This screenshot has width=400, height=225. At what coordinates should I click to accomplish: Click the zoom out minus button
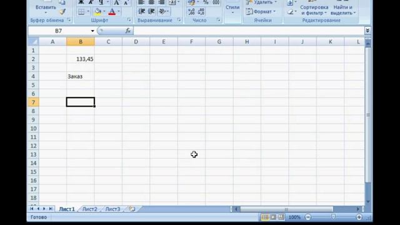308,217
